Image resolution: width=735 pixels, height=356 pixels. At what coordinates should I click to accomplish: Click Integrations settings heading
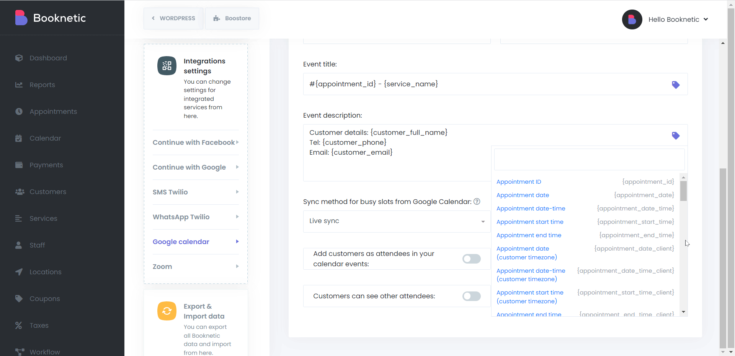(204, 66)
